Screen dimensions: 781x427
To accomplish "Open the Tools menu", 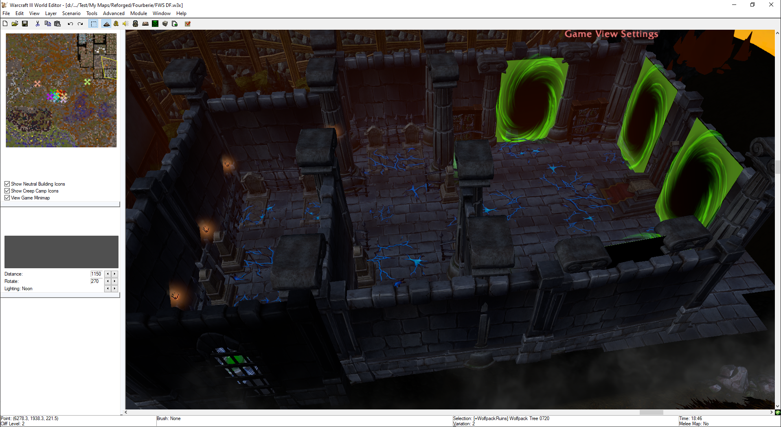I will click(92, 13).
